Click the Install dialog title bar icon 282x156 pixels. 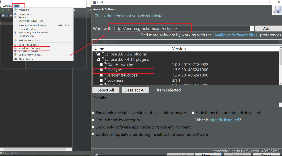94,2
